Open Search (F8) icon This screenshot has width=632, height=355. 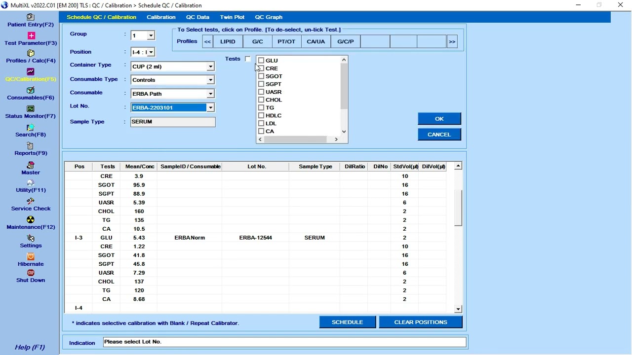tap(31, 127)
